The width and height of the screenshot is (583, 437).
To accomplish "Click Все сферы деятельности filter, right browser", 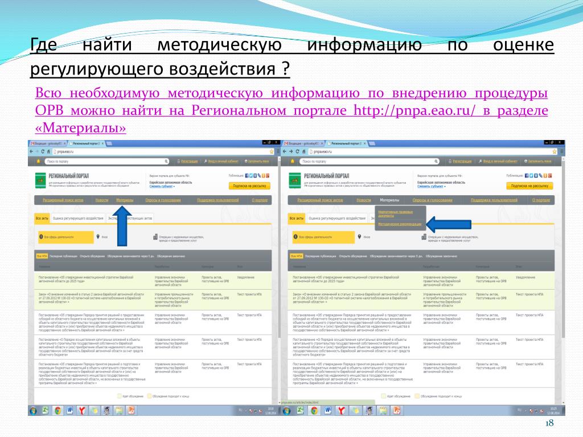I will [x=323, y=237].
